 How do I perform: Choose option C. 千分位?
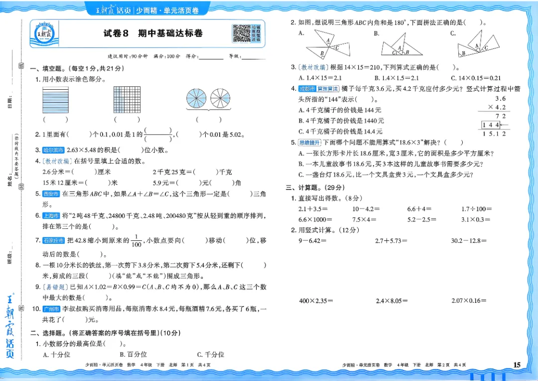pyautogui.click(x=211, y=355)
